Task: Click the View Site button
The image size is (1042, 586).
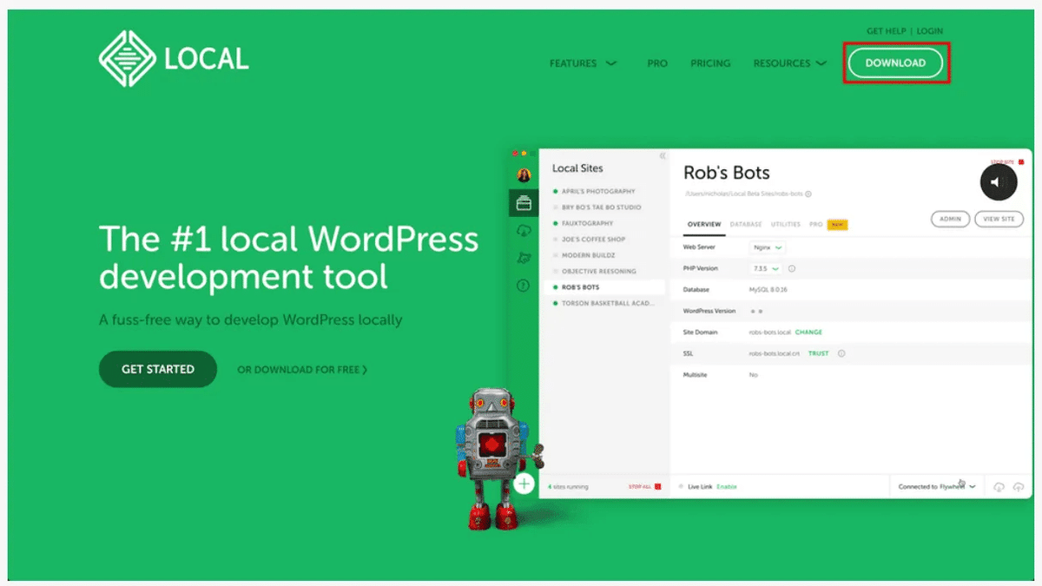Action: tap(999, 219)
